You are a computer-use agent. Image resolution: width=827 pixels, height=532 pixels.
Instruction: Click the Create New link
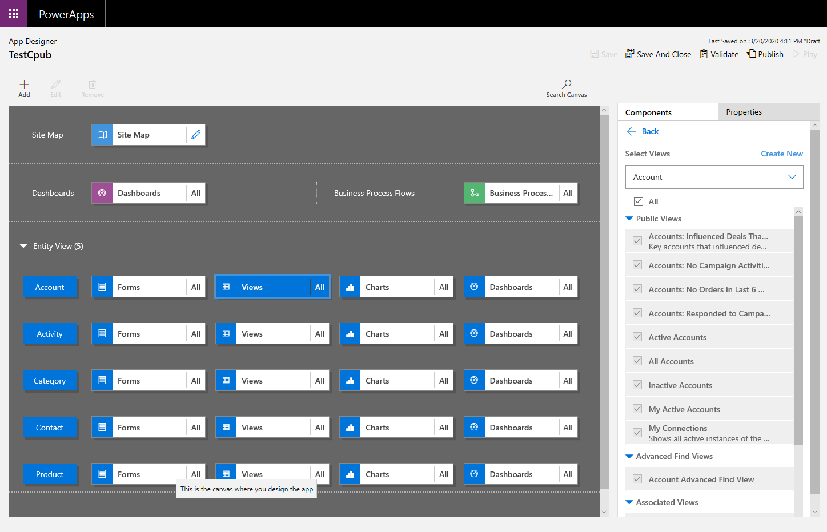pos(782,154)
